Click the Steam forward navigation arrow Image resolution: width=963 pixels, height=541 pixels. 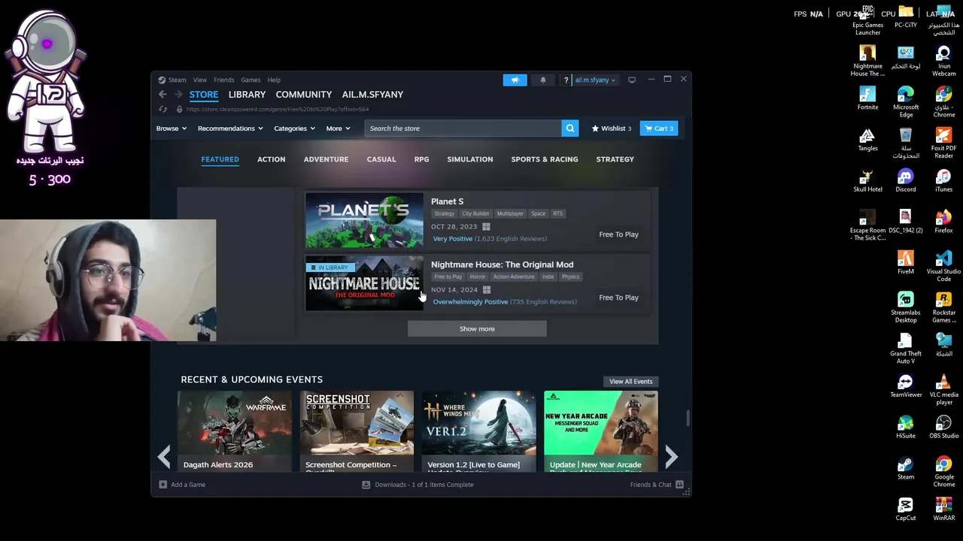[x=178, y=95]
